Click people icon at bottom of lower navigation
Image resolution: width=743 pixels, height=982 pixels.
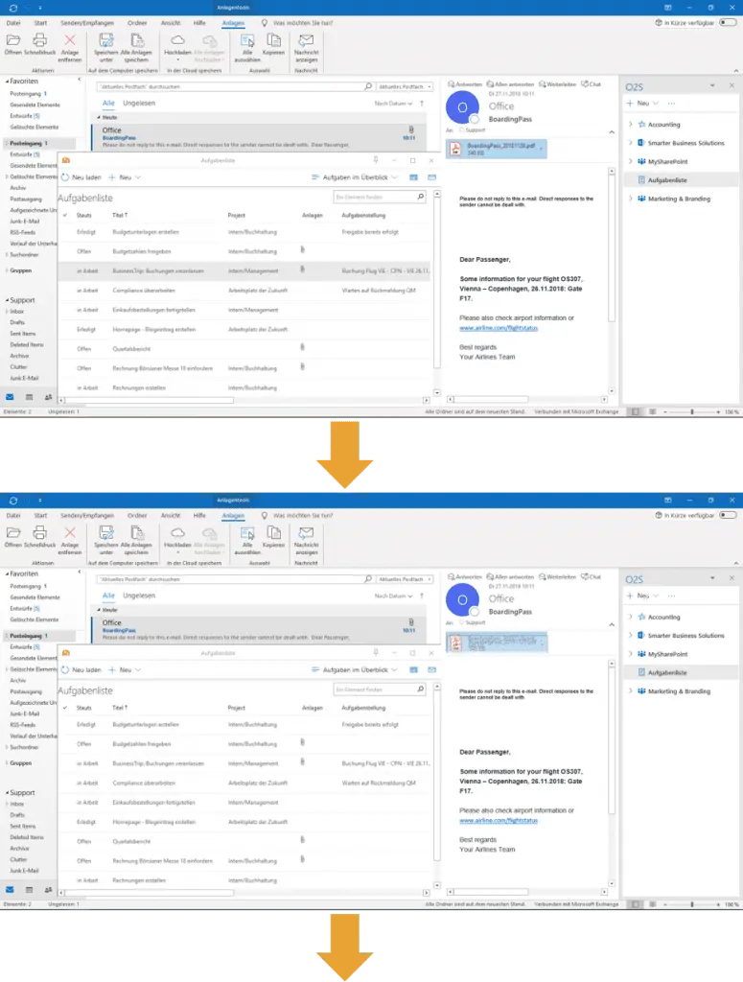coord(48,889)
